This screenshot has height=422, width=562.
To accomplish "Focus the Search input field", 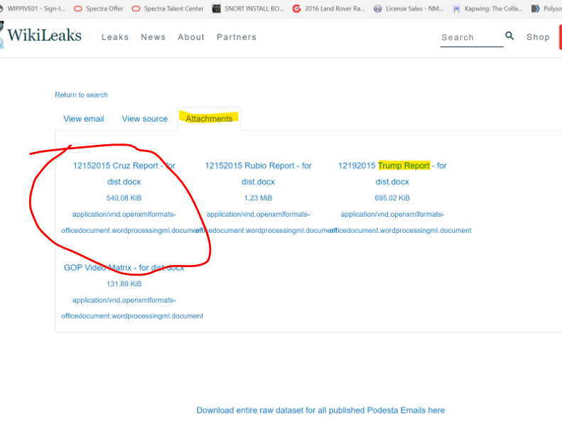I will tap(472, 38).
